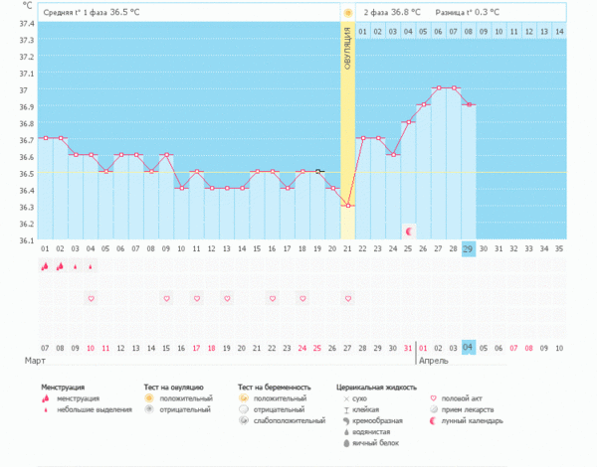Click the Март month label
Screen dimensions: 597x467
(x=35, y=362)
